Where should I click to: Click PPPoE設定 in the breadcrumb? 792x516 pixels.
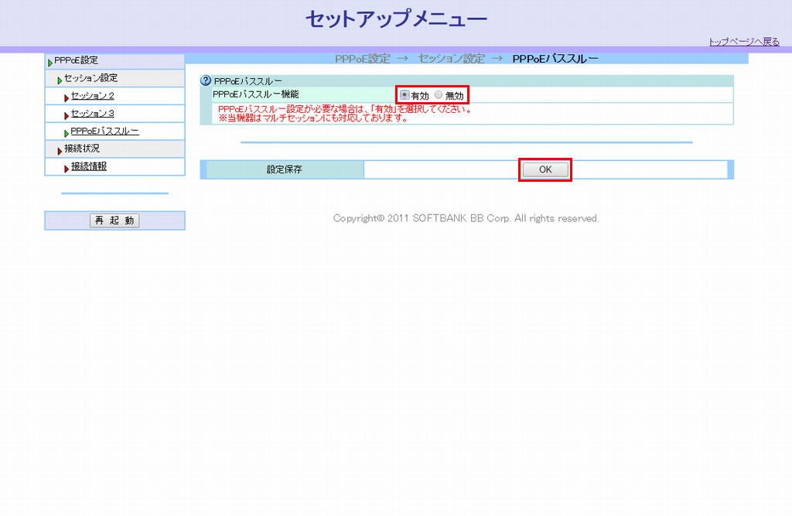point(363,59)
